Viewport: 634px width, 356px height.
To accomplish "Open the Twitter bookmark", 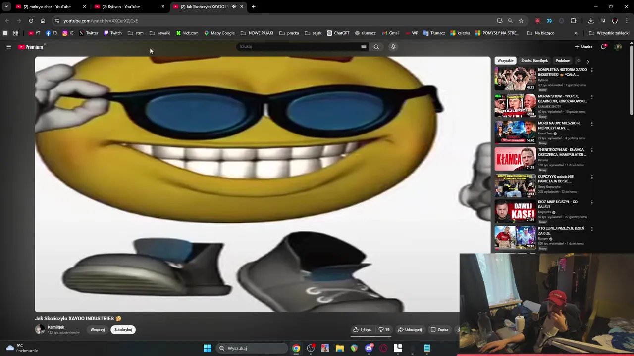I will (89, 33).
